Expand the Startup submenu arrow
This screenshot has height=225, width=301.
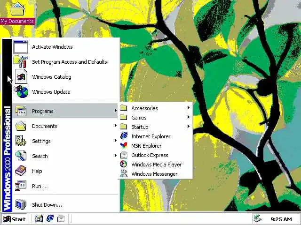tap(189, 126)
